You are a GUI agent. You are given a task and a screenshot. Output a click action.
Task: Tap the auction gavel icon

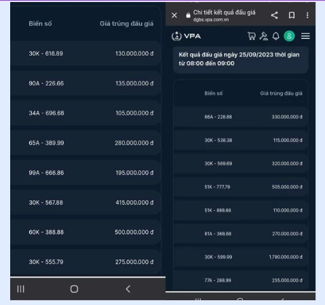coord(264,36)
